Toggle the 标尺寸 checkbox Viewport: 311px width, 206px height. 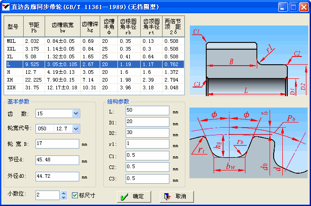coord(75,195)
